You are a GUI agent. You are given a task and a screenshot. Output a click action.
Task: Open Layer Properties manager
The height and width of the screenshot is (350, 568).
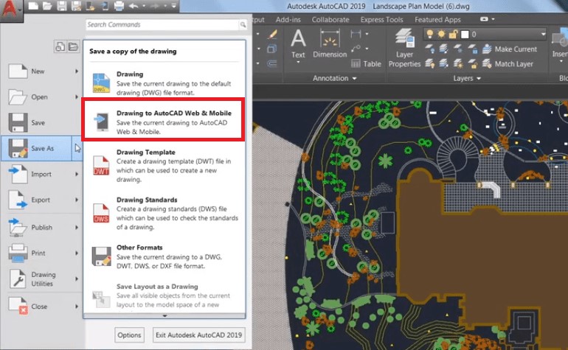point(405,48)
